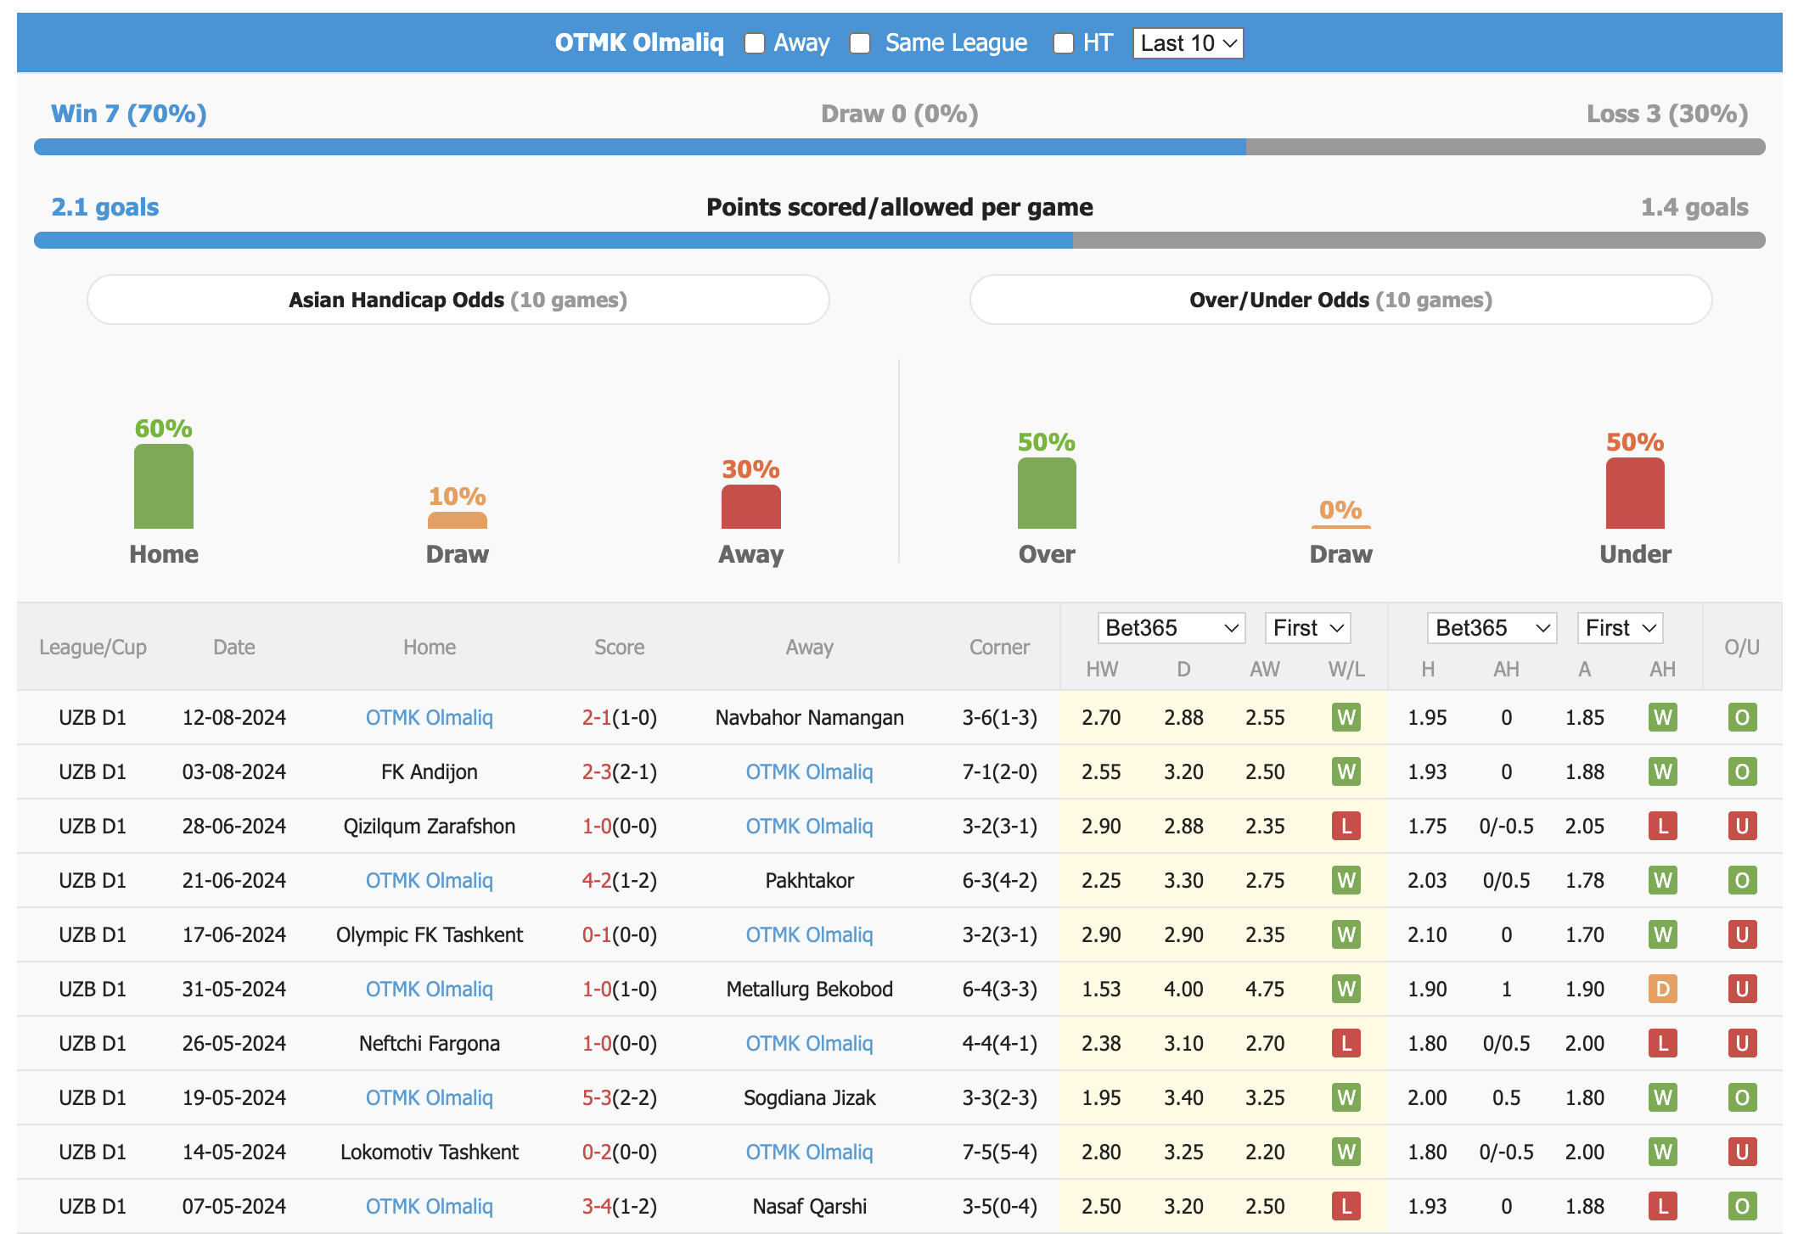1798x1234 pixels.
Task: Open OTMK Olmaliq link in 03-08-2024 row
Action: click(x=809, y=771)
